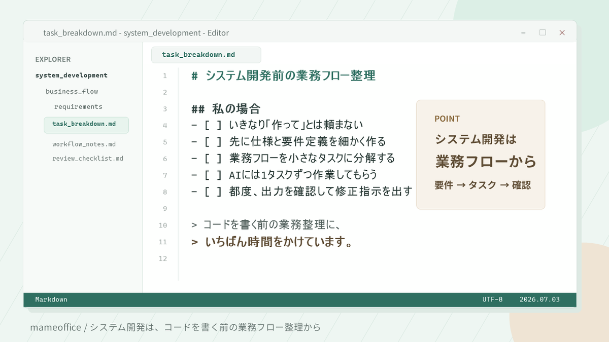The image size is (609, 342).
Task: Check the box for 業務フローを小さなタスクに分解する
Action: tap(213, 158)
